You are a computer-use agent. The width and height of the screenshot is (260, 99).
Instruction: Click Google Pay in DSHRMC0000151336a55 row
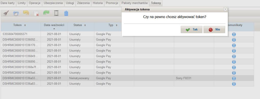(x=114, y=78)
